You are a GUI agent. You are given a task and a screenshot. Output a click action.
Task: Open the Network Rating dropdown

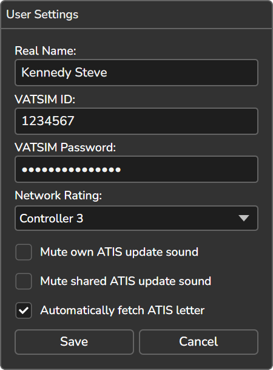[x=136, y=218]
